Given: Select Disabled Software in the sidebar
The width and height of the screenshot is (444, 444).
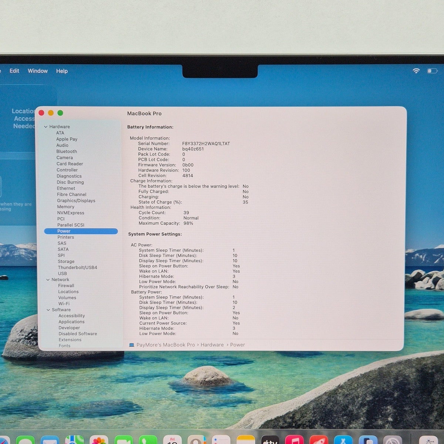Looking at the screenshot, I should (x=78, y=334).
